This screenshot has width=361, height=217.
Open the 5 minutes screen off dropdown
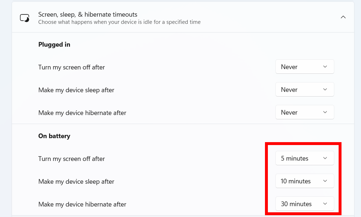[x=304, y=158]
